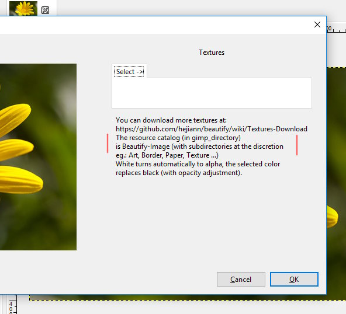This screenshot has height=314, width=346.
Task: Click inside the empty textures list panel
Action: coord(212,93)
